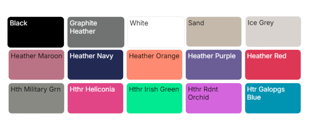Click the 'Ice Grey' label text

(260, 23)
